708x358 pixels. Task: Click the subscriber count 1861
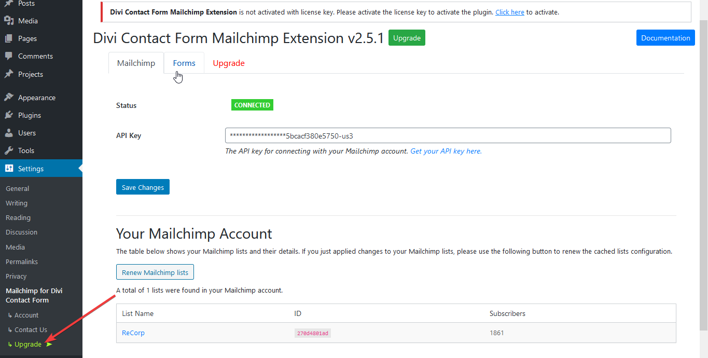[497, 333]
